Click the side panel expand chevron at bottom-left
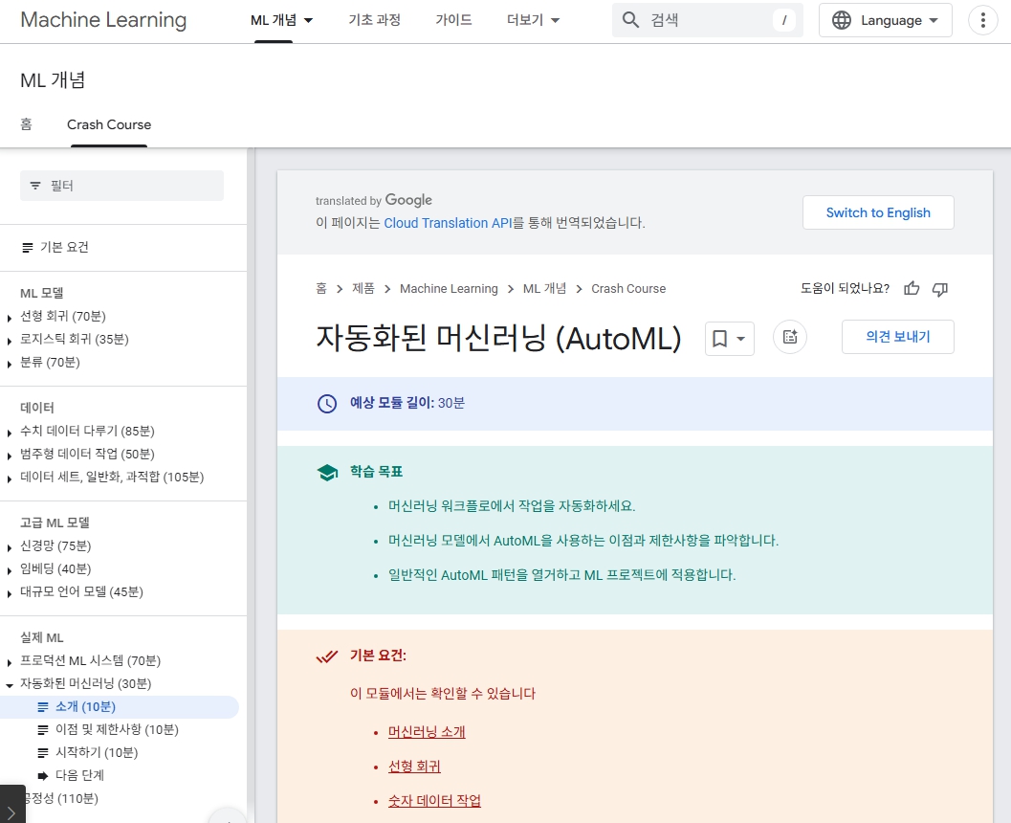1011x823 pixels. pyautogui.click(x=11, y=812)
